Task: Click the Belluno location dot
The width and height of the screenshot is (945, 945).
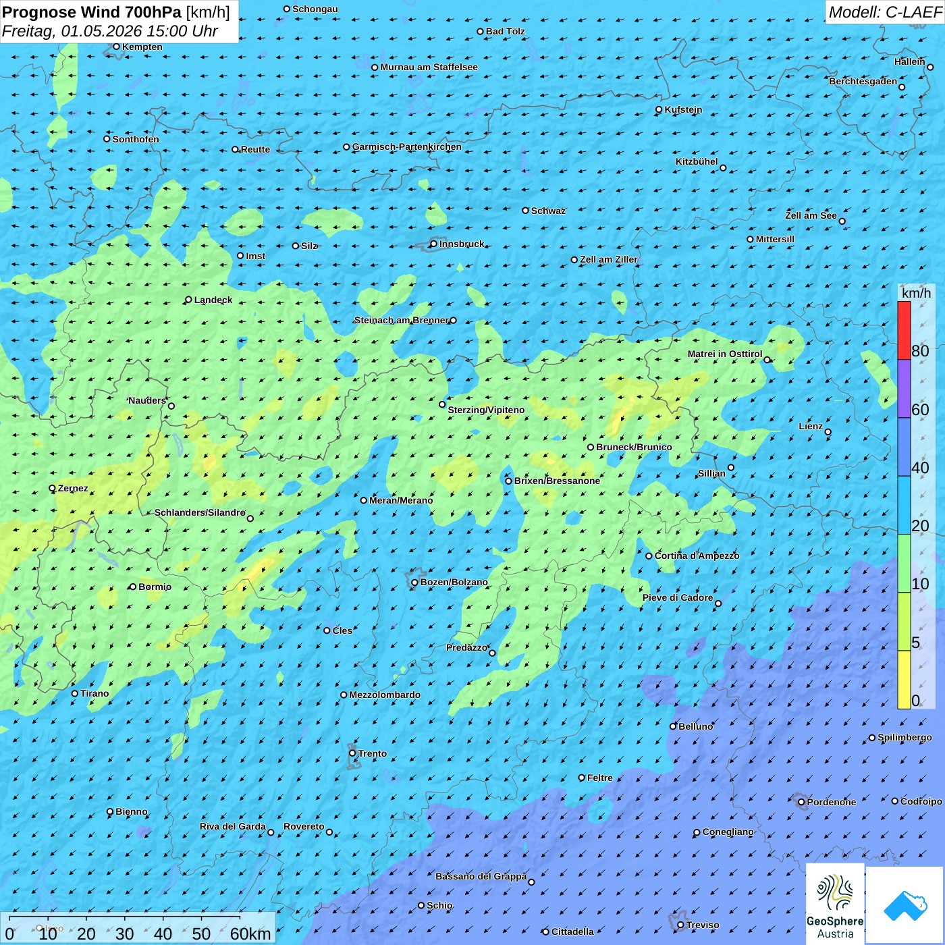Action: point(673,726)
